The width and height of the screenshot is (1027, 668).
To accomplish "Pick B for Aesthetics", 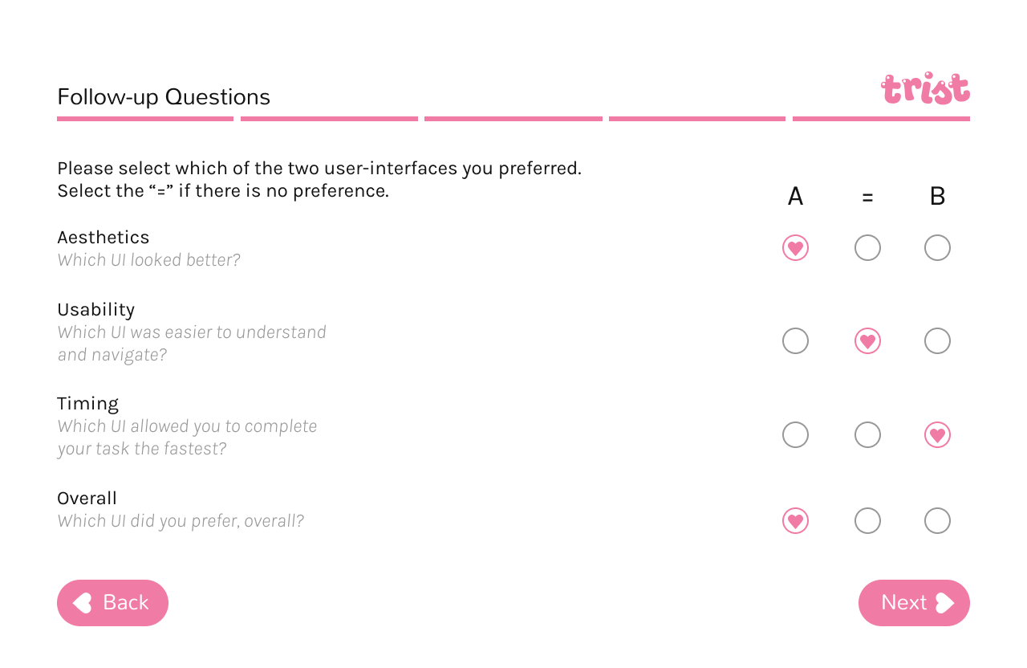I will point(937,248).
